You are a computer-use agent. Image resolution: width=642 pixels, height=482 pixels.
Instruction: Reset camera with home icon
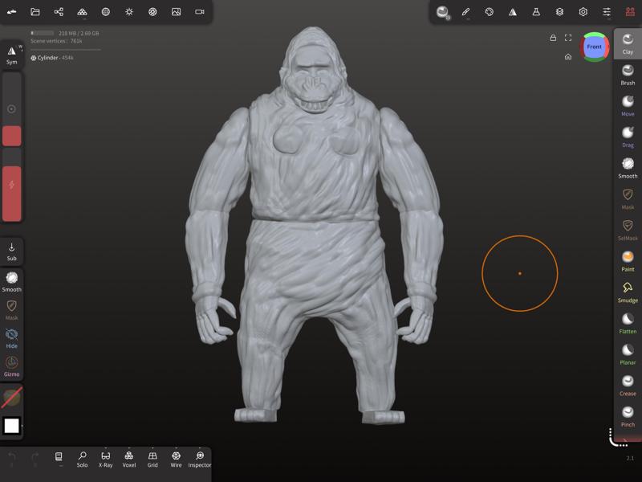point(568,56)
